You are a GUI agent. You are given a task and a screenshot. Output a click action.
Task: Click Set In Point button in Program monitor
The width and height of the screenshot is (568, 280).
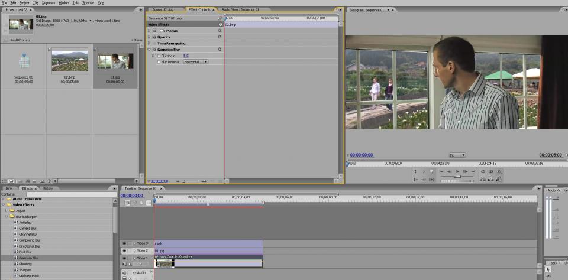pyautogui.click(x=415, y=171)
